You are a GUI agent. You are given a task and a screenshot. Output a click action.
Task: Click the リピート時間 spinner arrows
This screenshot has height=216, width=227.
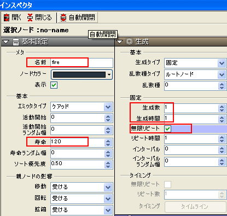pyautogui.click(x=222, y=139)
